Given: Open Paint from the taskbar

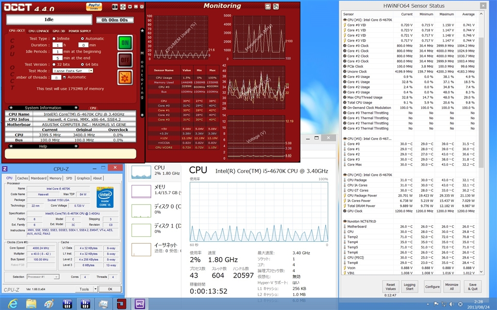Looking at the screenshot, I should pyautogui.click(x=49, y=304).
